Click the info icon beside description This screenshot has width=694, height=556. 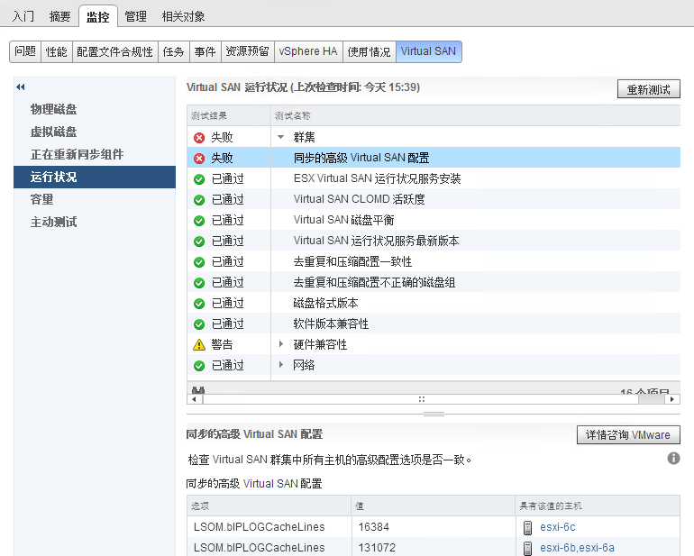tap(673, 458)
